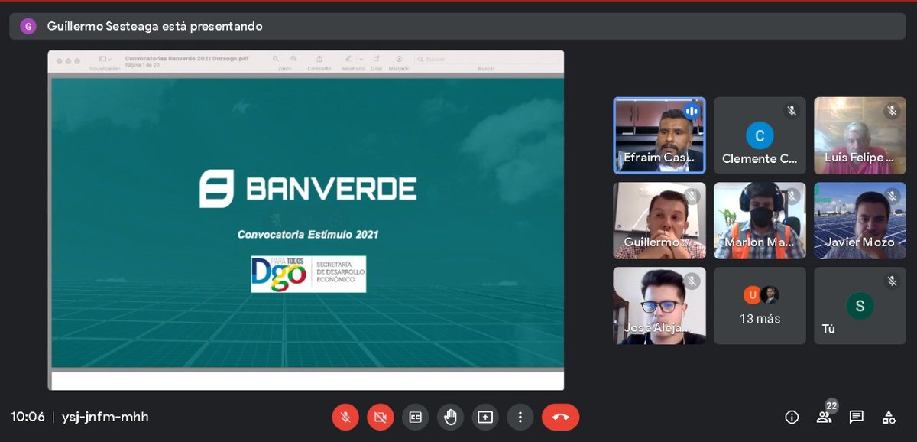The image size is (917, 442).
Task: Open Visualización dropdown in the shared Preview window
Action: tap(105, 60)
